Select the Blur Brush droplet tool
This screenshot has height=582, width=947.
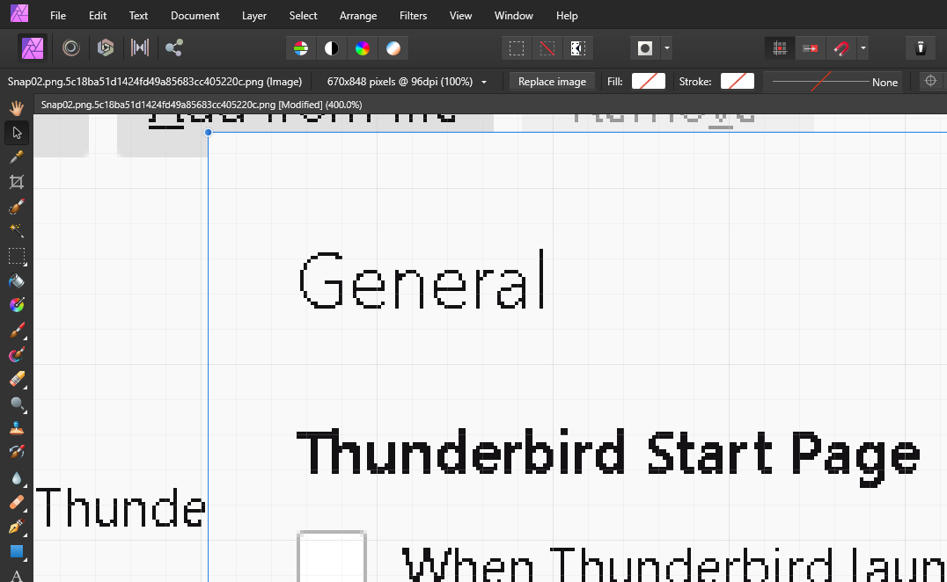[17, 478]
